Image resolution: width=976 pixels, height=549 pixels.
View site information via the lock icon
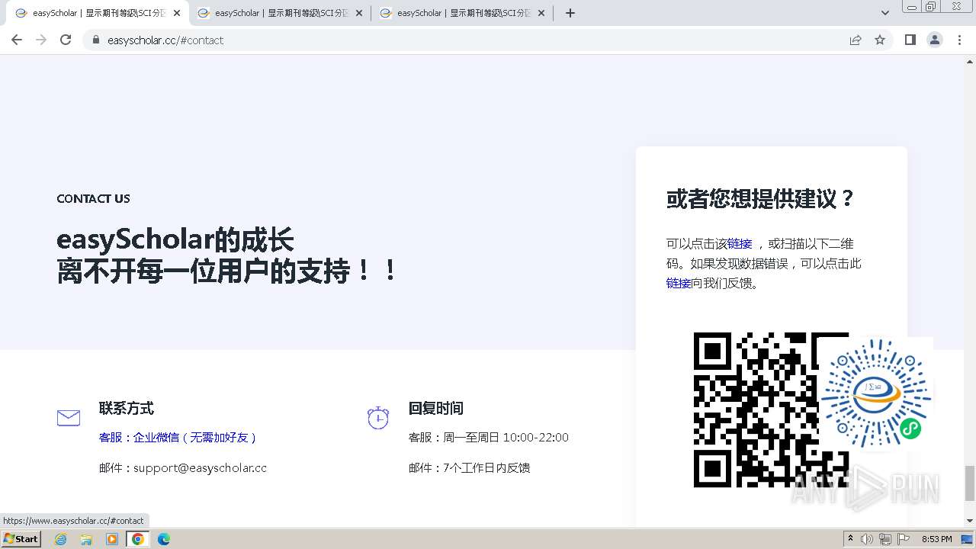pyautogui.click(x=96, y=40)
